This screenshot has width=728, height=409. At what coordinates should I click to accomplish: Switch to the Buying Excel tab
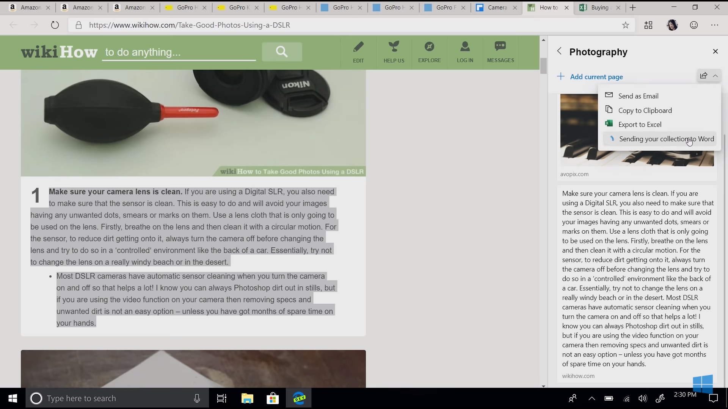click(599, 8)
